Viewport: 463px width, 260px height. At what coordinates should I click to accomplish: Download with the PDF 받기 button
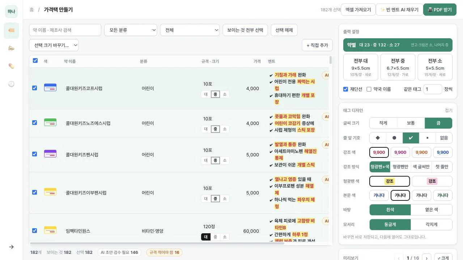440,10
